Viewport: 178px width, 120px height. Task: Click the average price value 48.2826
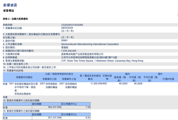point(138,84)
